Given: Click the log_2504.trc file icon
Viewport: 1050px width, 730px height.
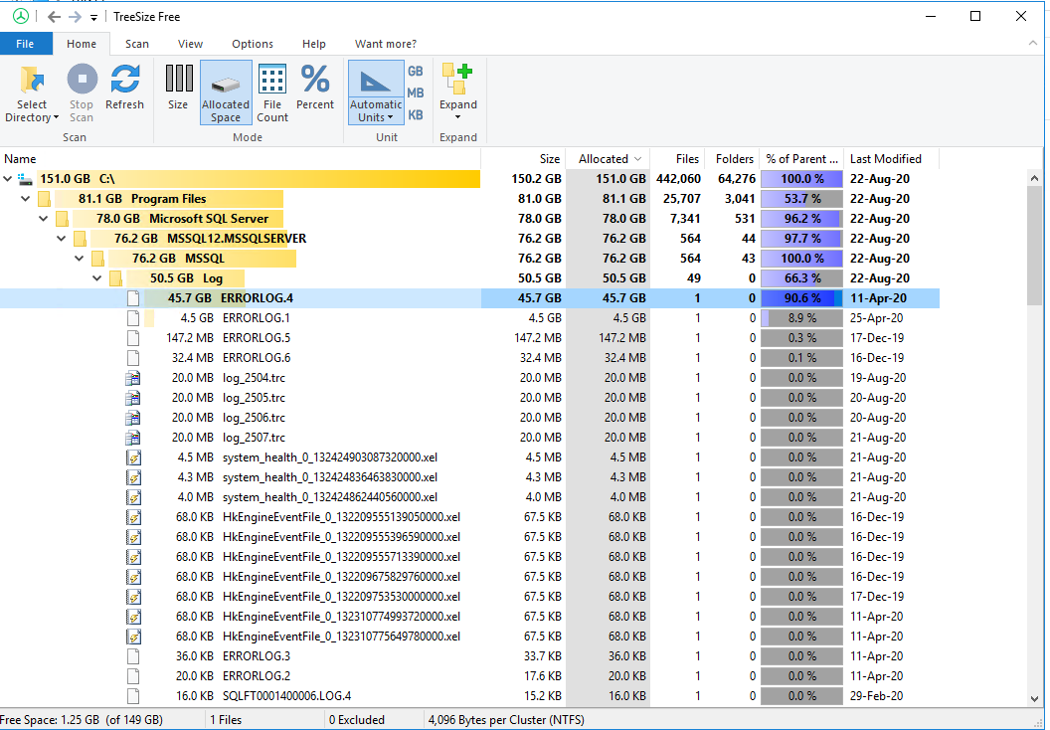Looking at the screenshot, I should (x=133, y=378).
